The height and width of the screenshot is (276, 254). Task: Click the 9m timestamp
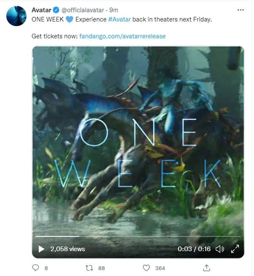[114, 10]
